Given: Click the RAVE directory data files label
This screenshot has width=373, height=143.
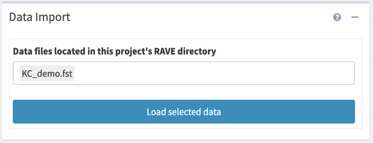Looking at the screenshot, I should coord(114,52).
